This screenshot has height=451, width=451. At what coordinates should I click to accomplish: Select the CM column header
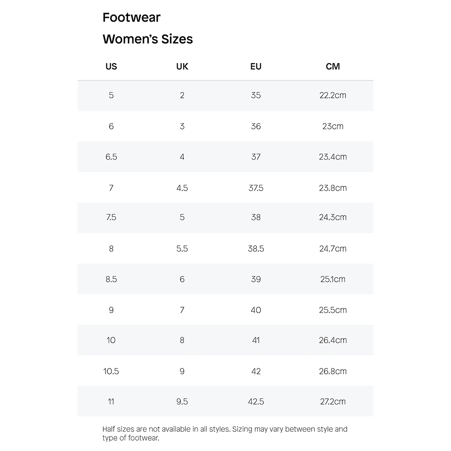[333, 66]
